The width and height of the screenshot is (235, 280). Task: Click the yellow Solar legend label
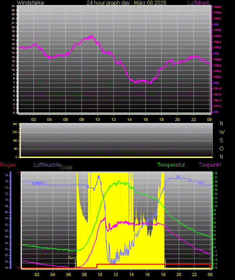[66, 167]
